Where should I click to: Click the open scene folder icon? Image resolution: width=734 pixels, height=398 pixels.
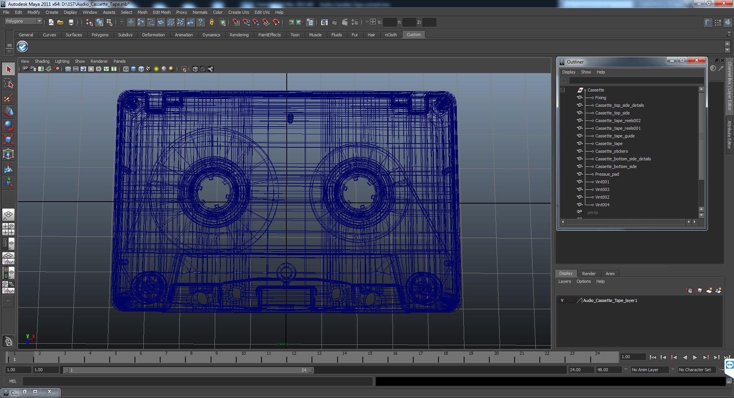click(x=60, y=22)
